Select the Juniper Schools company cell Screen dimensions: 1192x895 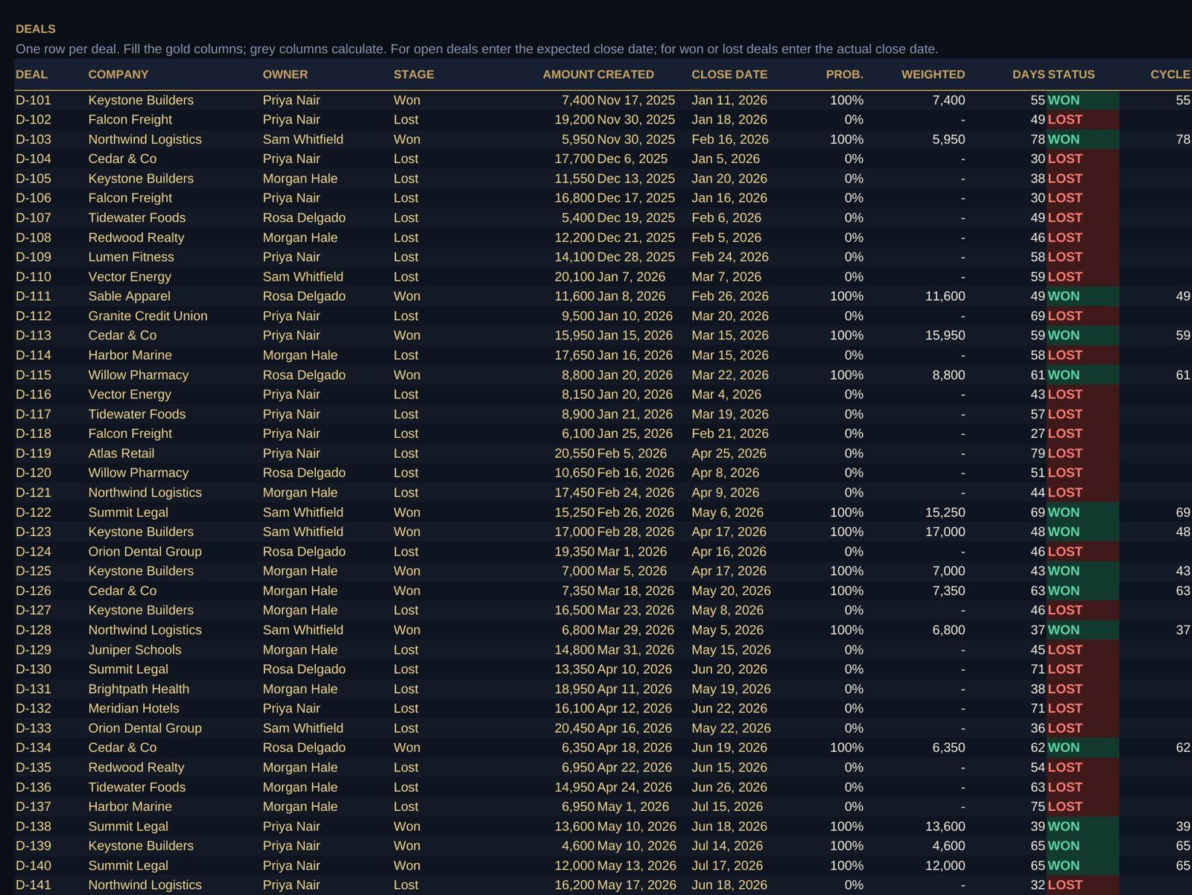(x=135, y=649)
